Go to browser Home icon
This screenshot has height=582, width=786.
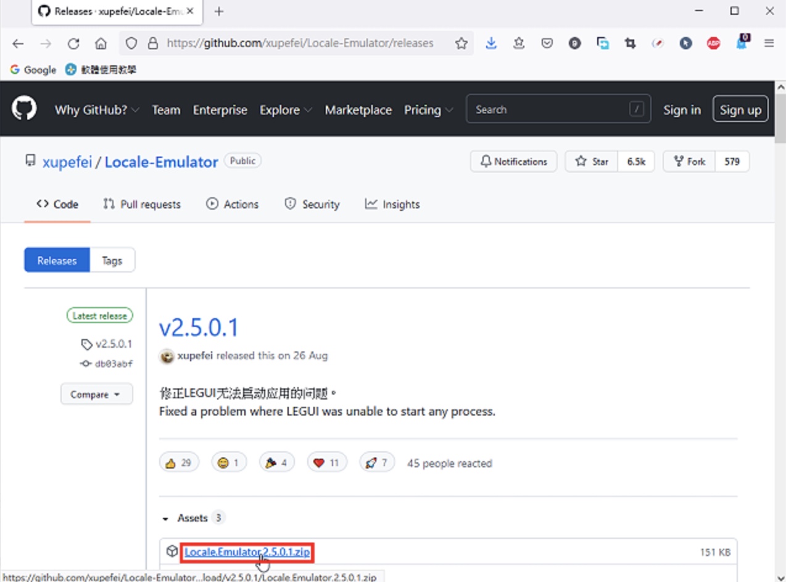tap(101, 43)
